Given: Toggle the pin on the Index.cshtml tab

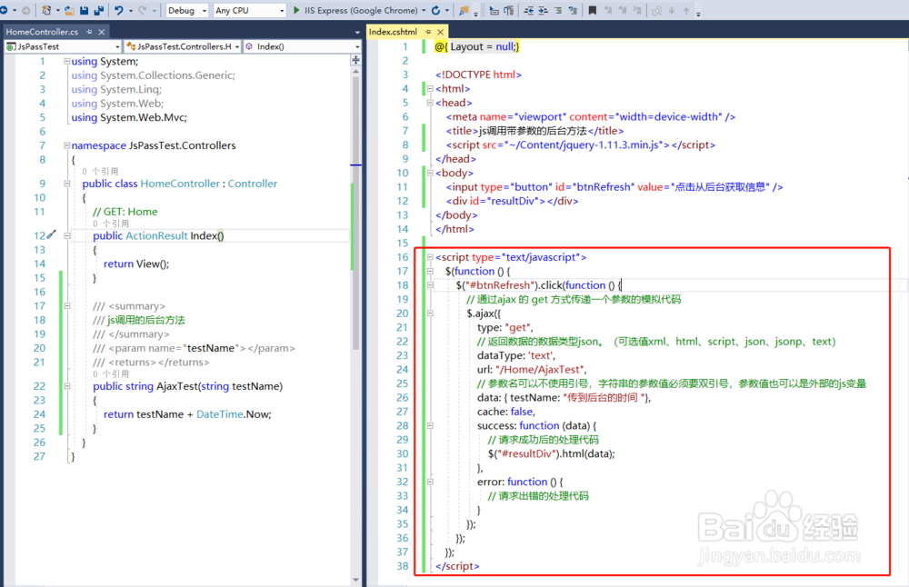Looking at the screenshot, I should (x=428, y=32).
